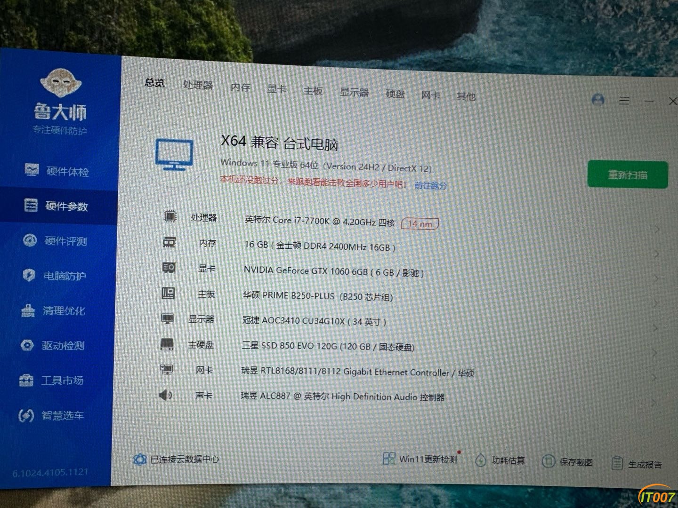
Task: Click the 处理器 chip icon
Action: tap(170, 216)
